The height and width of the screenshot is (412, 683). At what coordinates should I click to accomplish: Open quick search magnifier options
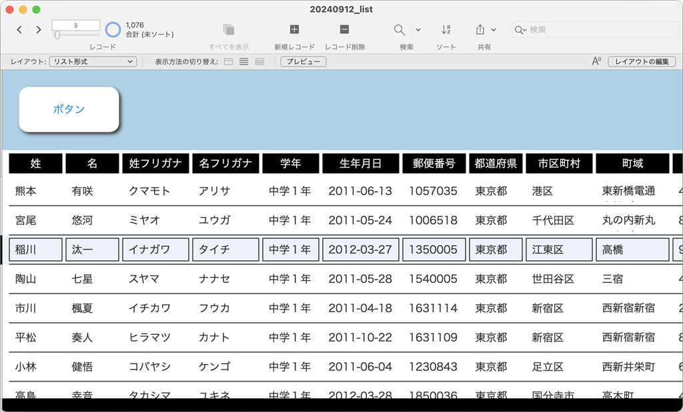520,30
